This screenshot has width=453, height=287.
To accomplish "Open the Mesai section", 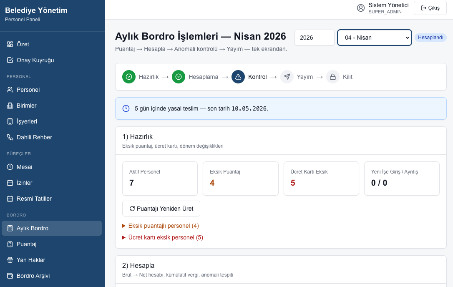I will coord(52,167).
